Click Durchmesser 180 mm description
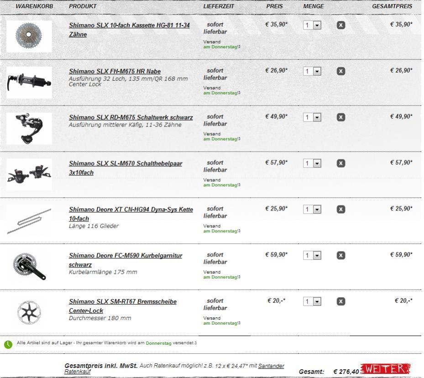This screenshot has height=378, width=424. pyautogui.click(x=100, y=318)
